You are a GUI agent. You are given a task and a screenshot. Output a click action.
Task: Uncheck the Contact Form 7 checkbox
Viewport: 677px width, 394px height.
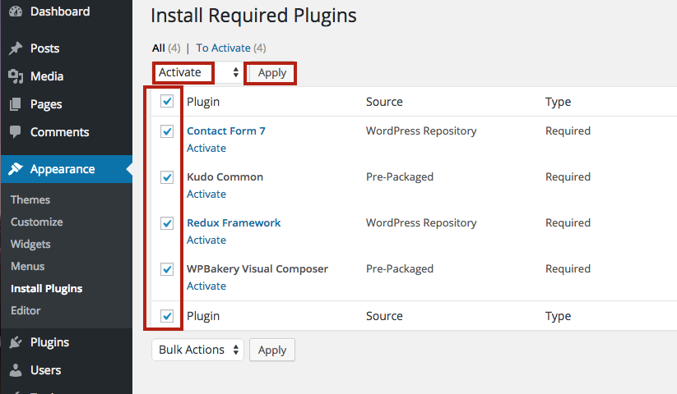(x=167, y=131)
